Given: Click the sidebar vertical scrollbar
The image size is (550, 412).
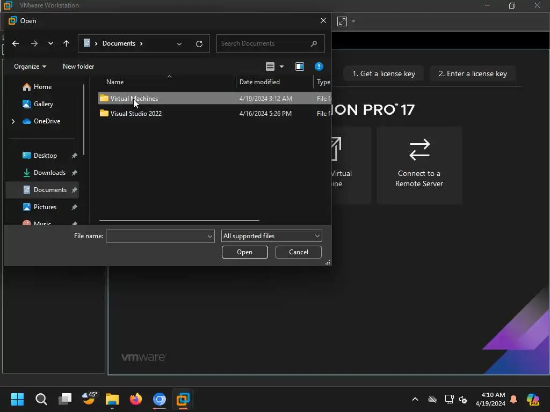Looking at the screenshot, I should point(83,120).
